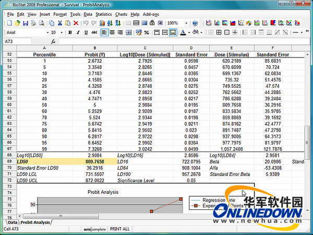Click the Paste clipboard icon
Image resolution: width=313 pixels, height=235 pixels.
pos(68,23)
